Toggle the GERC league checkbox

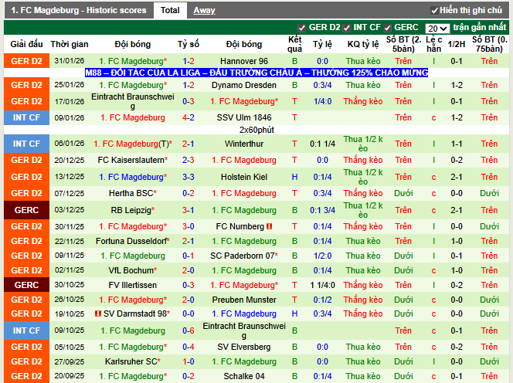click(388, 28)
